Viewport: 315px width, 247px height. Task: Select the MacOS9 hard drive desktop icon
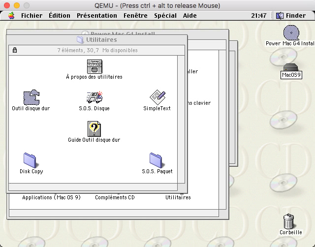291,67
